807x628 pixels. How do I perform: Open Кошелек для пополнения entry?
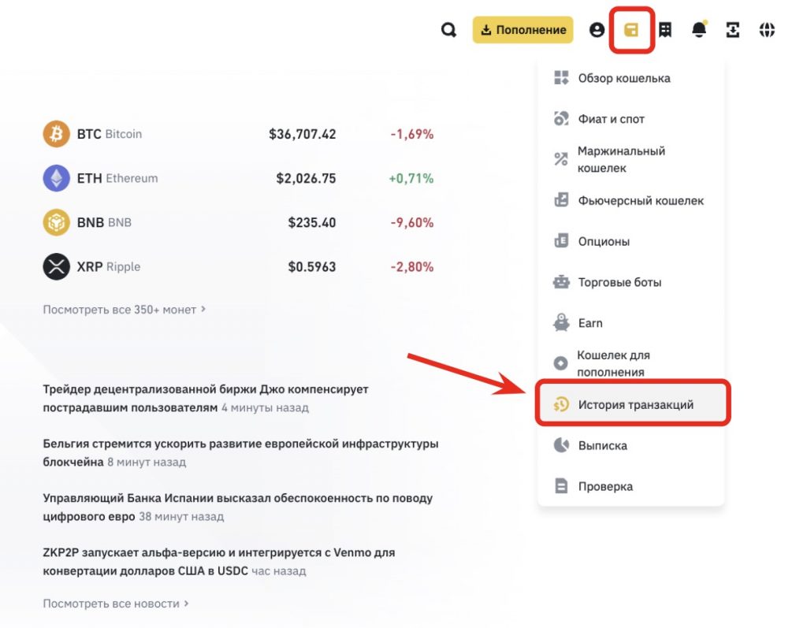pos(631,363)
